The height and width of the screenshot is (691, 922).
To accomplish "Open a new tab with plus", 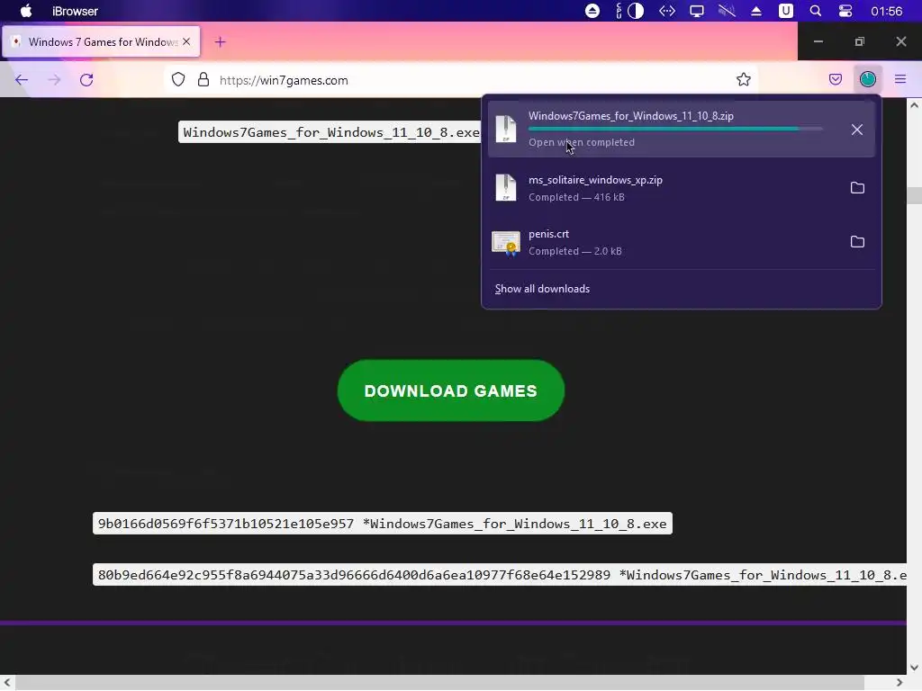I will point(220,41).
